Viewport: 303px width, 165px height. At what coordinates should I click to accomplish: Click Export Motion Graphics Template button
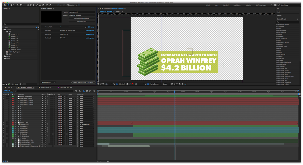(83, 82)
